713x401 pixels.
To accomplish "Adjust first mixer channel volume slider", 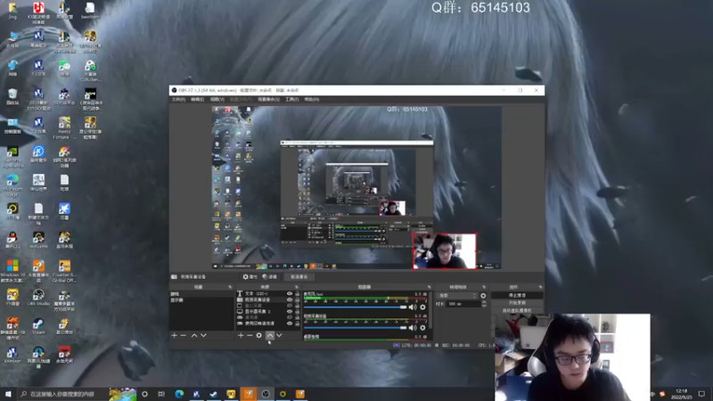I will [x=355, y=307].
